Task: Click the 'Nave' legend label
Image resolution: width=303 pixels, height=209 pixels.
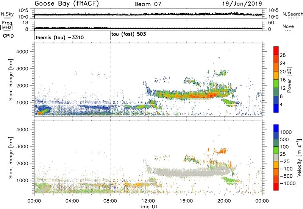Action: click(x=288, y=26)
